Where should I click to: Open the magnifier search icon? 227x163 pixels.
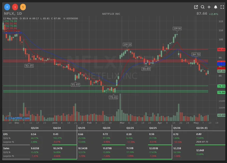pos(203,7)
